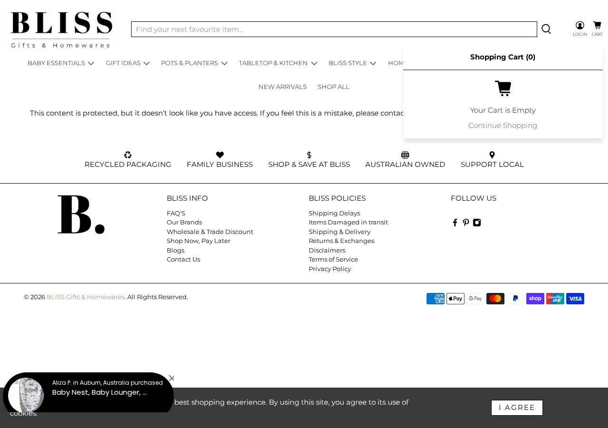Click the Apple Pay payment icon
This screenshot has height=428, width=608.
tap(456, 299)
